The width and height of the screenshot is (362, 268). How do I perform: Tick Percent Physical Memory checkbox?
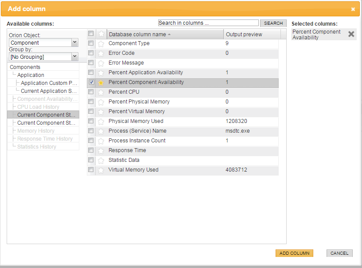click(91, 101)
